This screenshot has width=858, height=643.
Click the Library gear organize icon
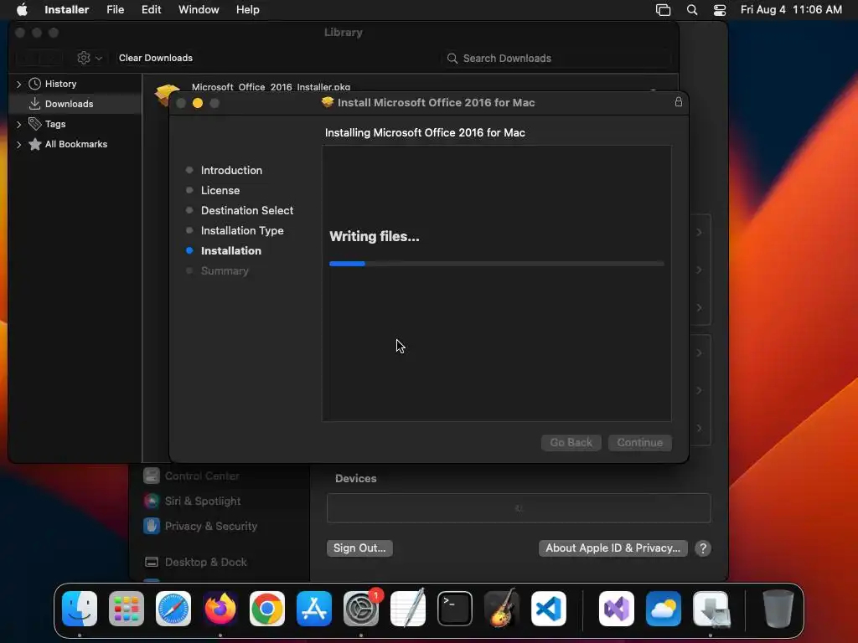pyautogui.click(x=84, y=58)
